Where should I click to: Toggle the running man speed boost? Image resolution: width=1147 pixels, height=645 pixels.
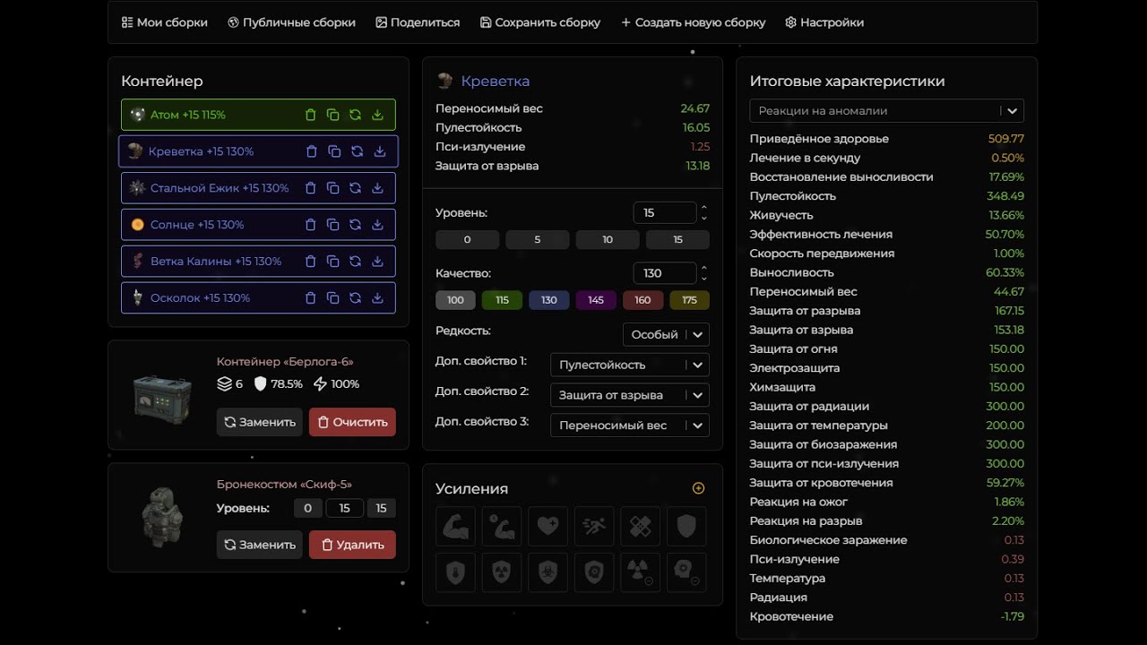(x=594, y=527)
